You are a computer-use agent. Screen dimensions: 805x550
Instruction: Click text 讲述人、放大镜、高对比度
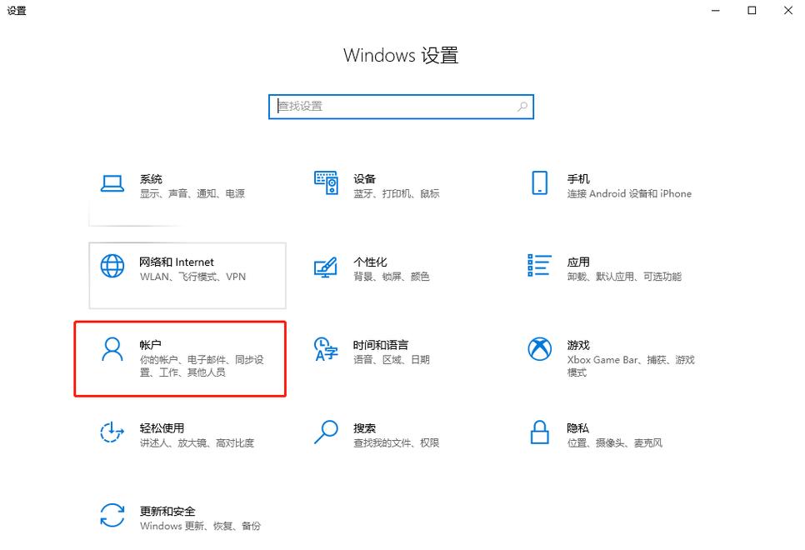pos(197,442)
